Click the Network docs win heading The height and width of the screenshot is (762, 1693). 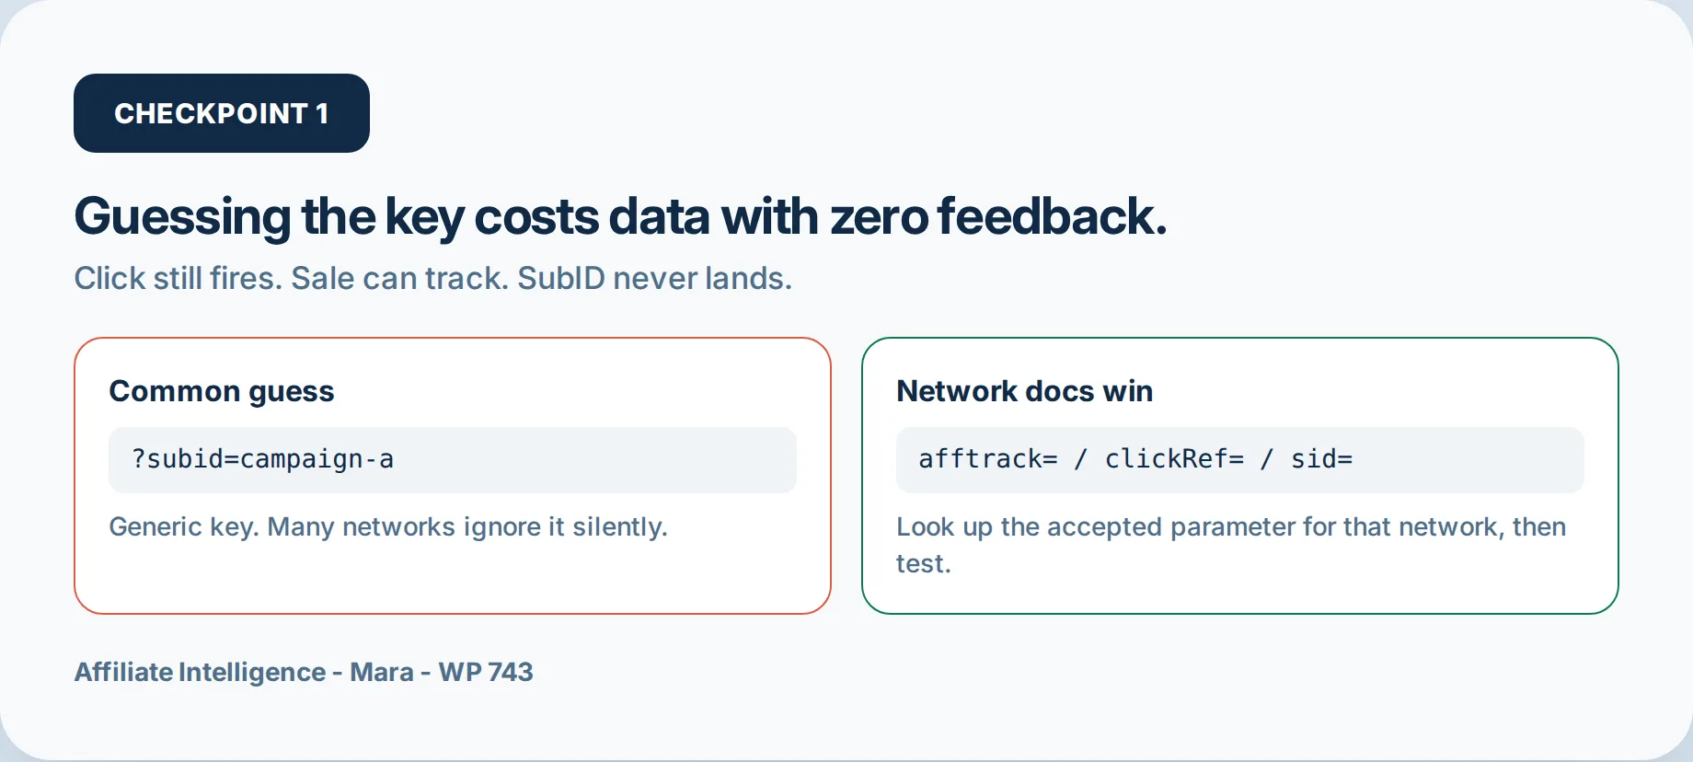[1024, 391]
